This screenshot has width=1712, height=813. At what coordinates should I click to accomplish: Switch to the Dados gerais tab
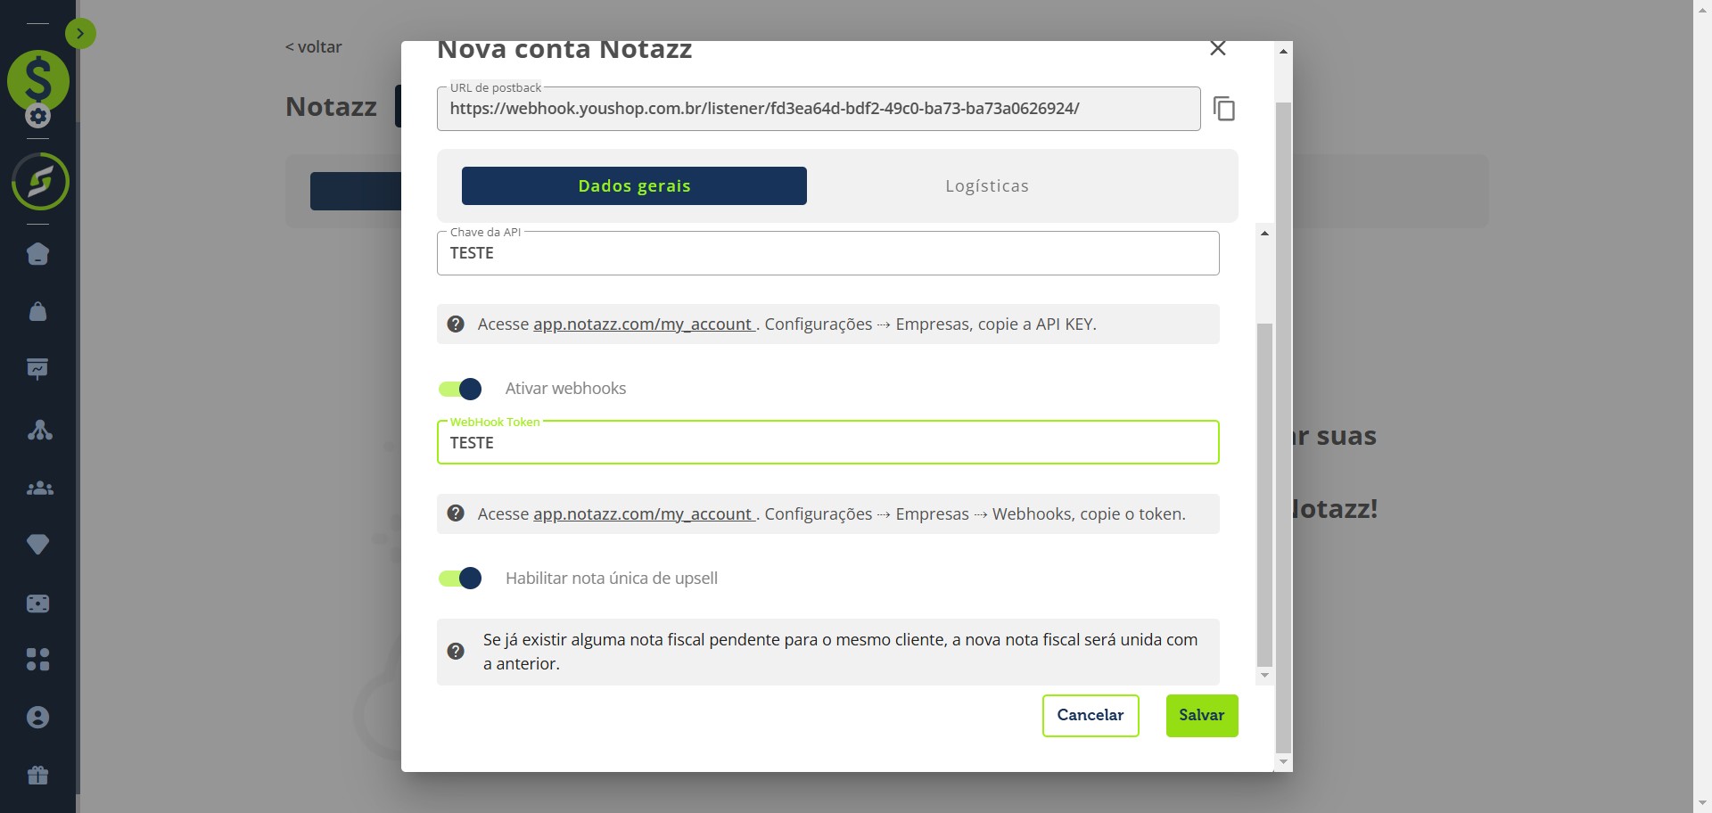click(634, 186)
